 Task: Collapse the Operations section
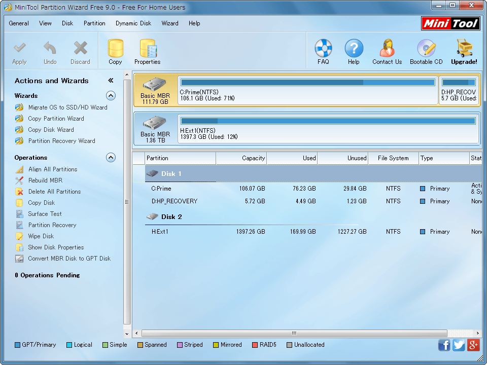pyautogui.click(x=111, y=158)
